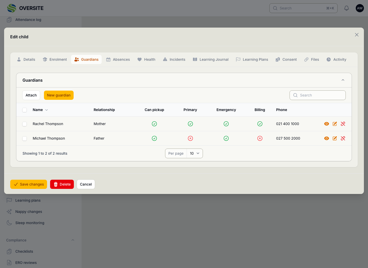Open Per page 10 dropdown
The image size is (368, 268).
[x=195, y=153]
